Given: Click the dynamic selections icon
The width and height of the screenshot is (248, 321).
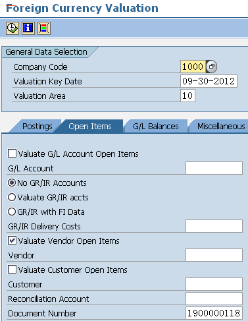Looking at the screenshot, I should click(x=44, y=28).
